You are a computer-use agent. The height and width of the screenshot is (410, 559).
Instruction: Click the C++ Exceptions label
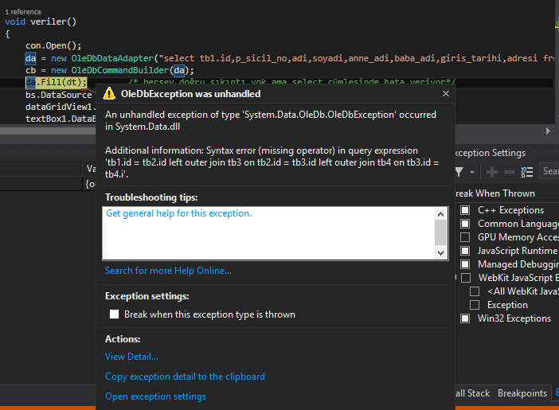(511, 210)
